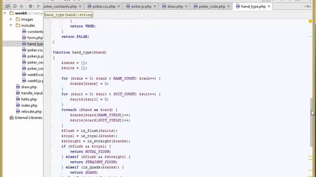Screen dimensions: 316x177
Task: Collapse the includes folder arrow
Action: click(x=11, y=26)
